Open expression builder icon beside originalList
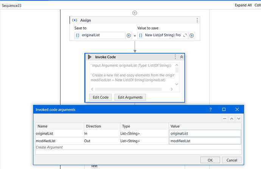 point(78,35)
